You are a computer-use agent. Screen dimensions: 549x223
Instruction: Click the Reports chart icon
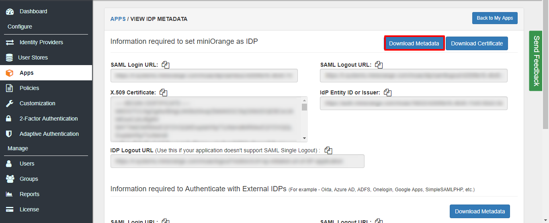click(9, 194)
